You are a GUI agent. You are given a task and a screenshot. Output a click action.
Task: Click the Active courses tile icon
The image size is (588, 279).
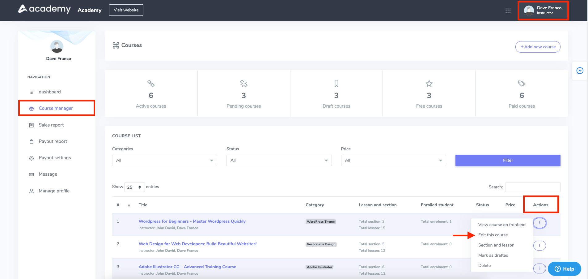(151, 84)
